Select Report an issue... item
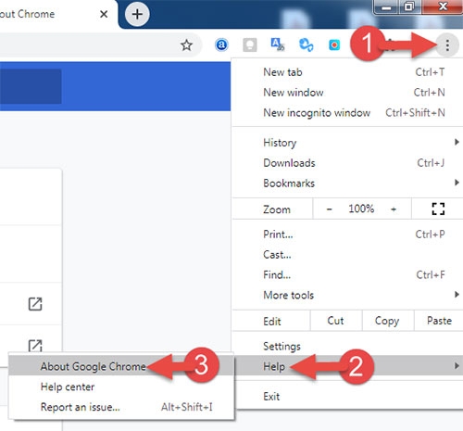Screen dimensions: 463x431 (121, 407)
